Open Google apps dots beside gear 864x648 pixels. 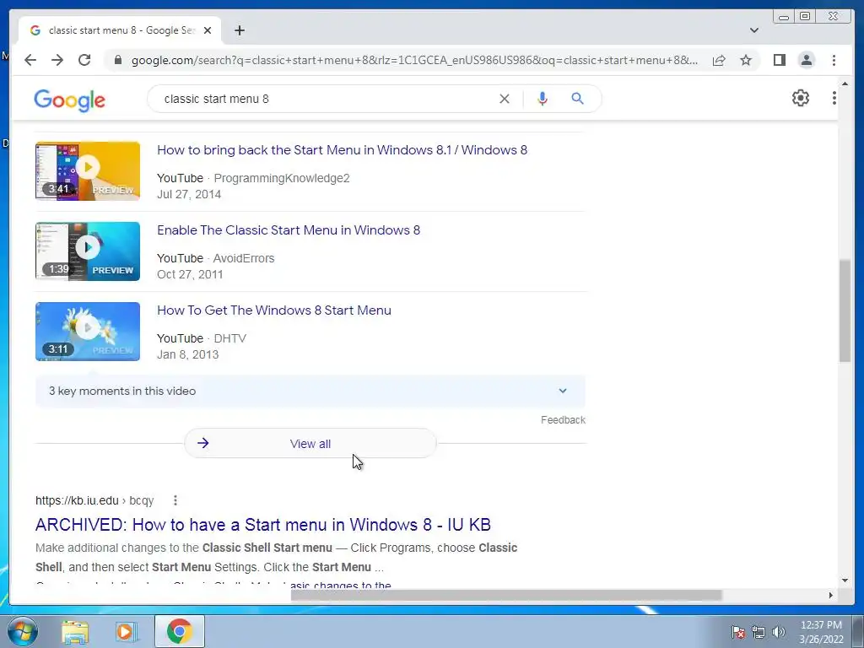[834, 98]
